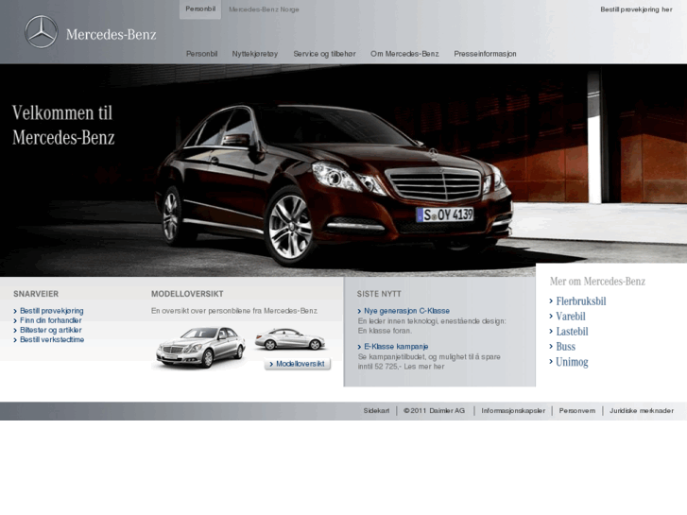Open the Presseinformasjon menu item
This screenshot has width=687, height=515.
click(x=485, y=54)
